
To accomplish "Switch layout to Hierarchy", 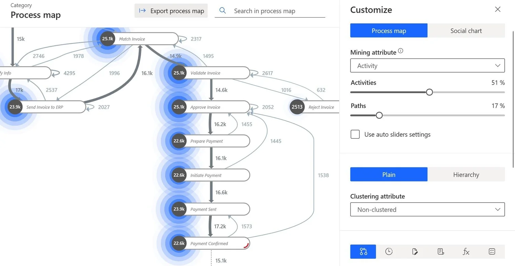I will [466, 174].
